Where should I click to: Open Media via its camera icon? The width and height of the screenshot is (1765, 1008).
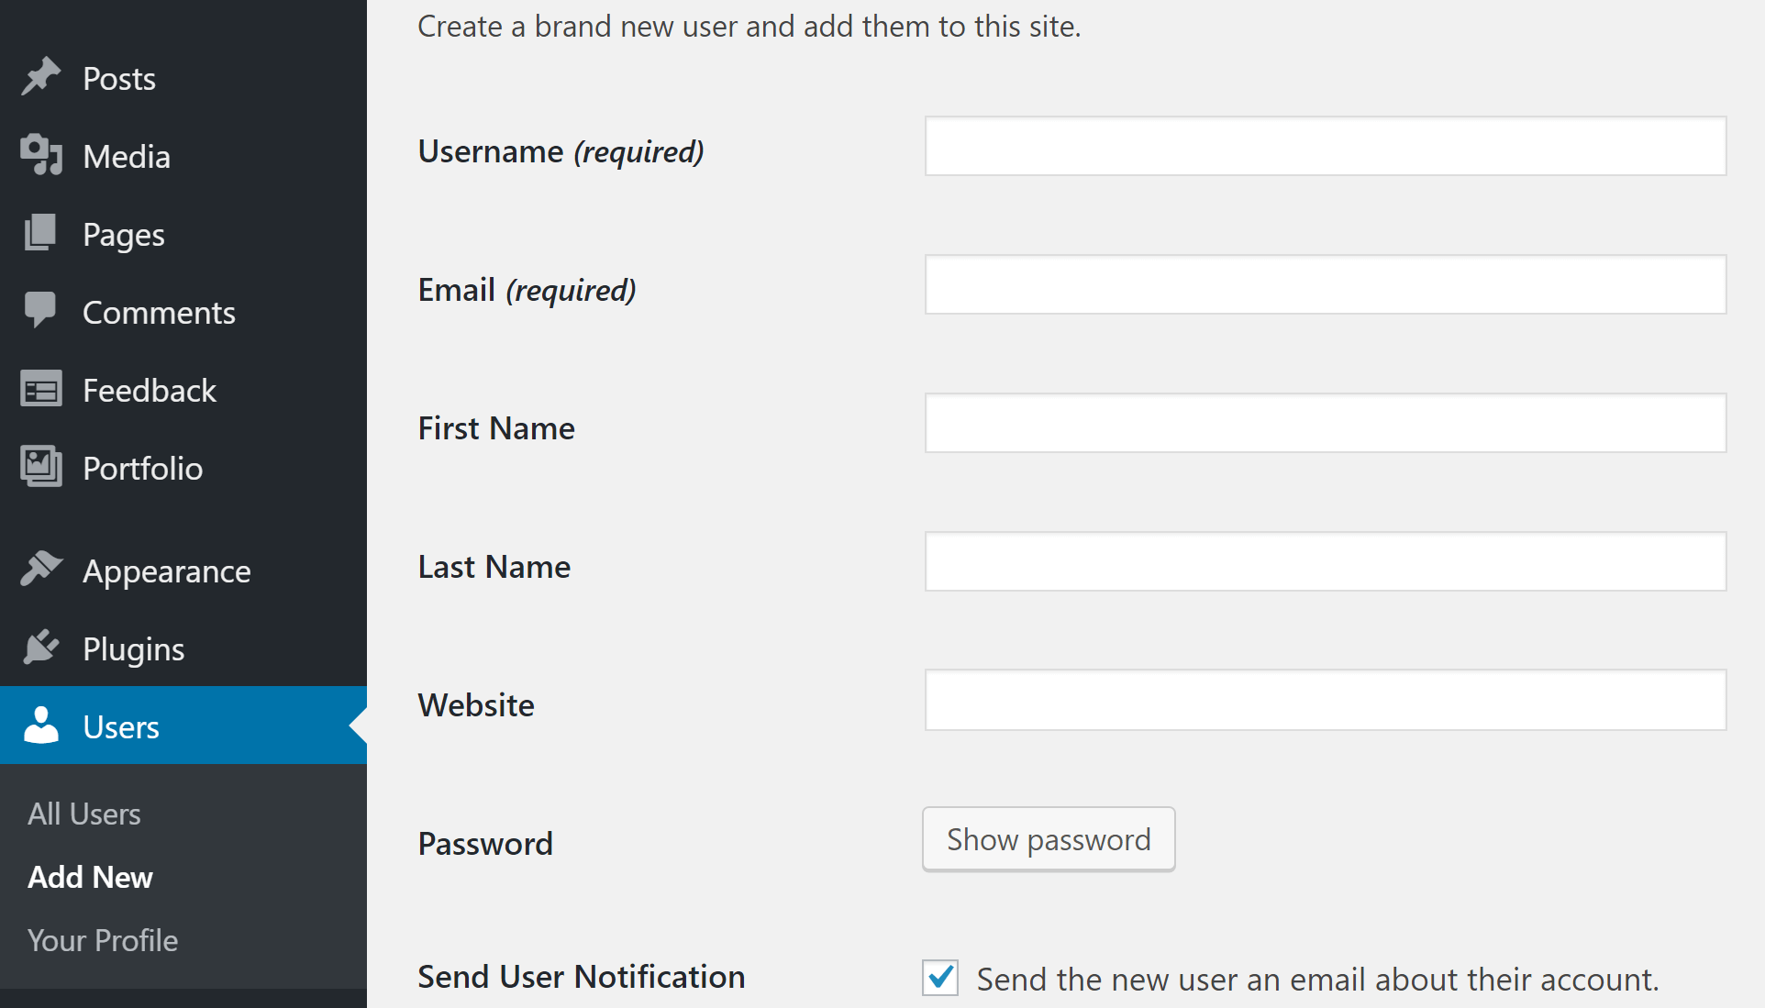tap(40, 155)
